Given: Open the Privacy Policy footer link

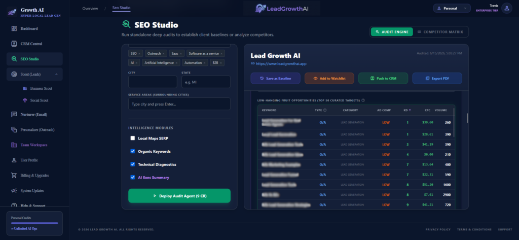Looking at the screenshot, I should click(x=438, y=229).
